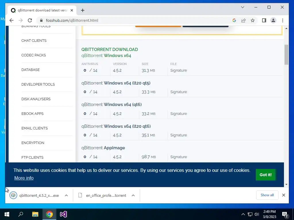The image size is (294, 220).
Task: Click the address bar URL fosshub.com
Action: pos(72,20)
